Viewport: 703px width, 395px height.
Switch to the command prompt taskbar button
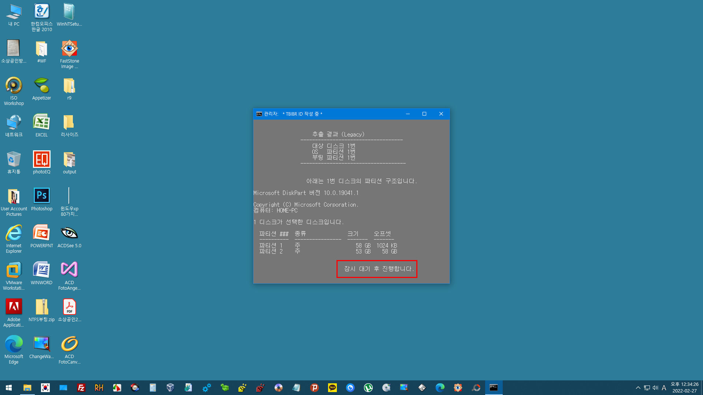[494, 388]
